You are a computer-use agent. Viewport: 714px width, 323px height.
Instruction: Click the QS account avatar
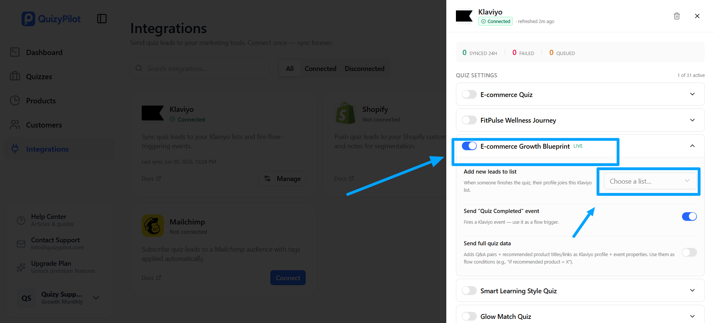26,298
